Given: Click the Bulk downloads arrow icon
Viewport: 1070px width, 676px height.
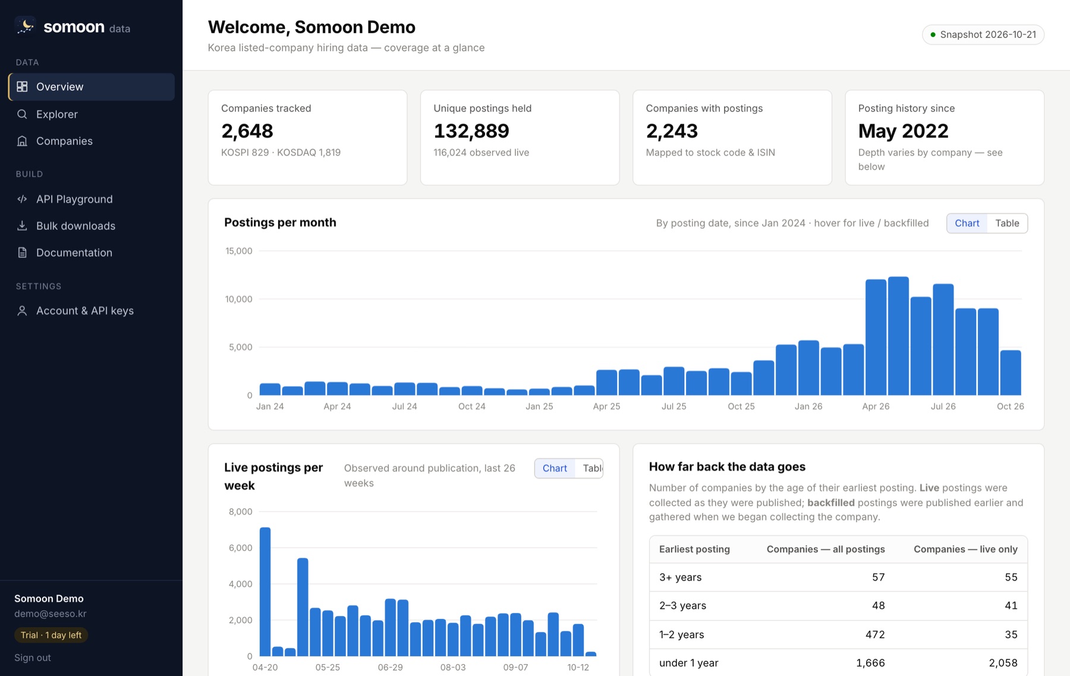Looking at the screenshot, I should click(x=22, y=226).
